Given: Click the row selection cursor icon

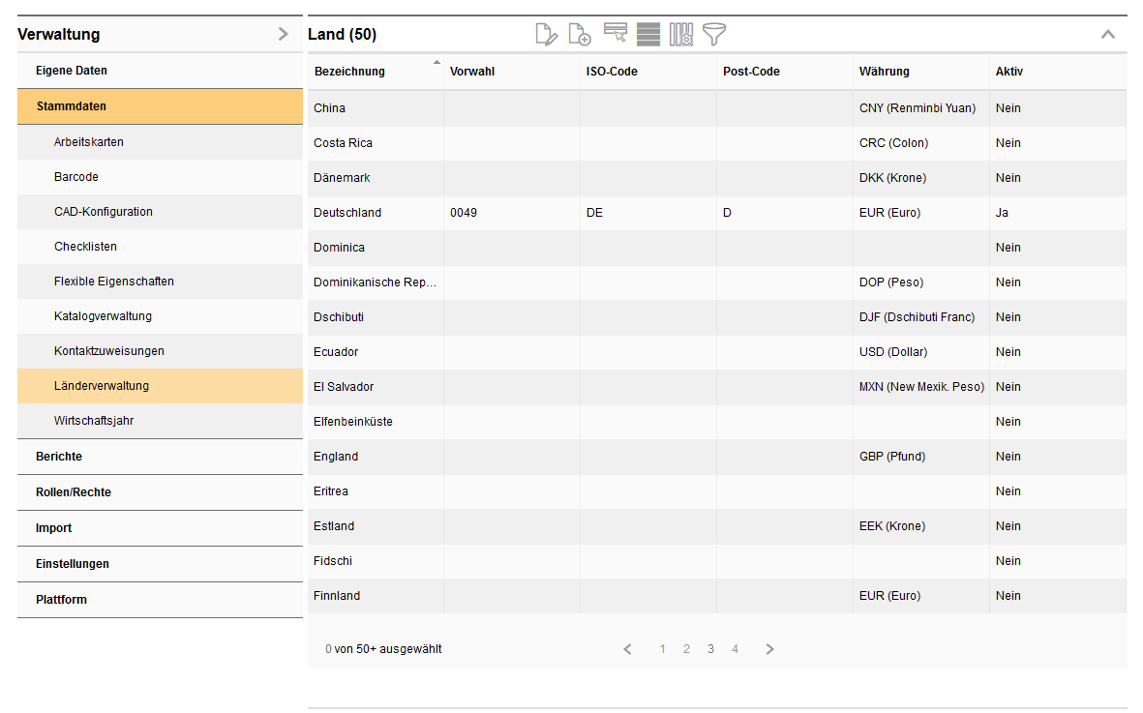Looking at the screenshot, I should (x=616, y=34).
